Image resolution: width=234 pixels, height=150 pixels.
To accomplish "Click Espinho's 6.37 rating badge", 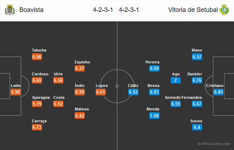I will (80, 68).
